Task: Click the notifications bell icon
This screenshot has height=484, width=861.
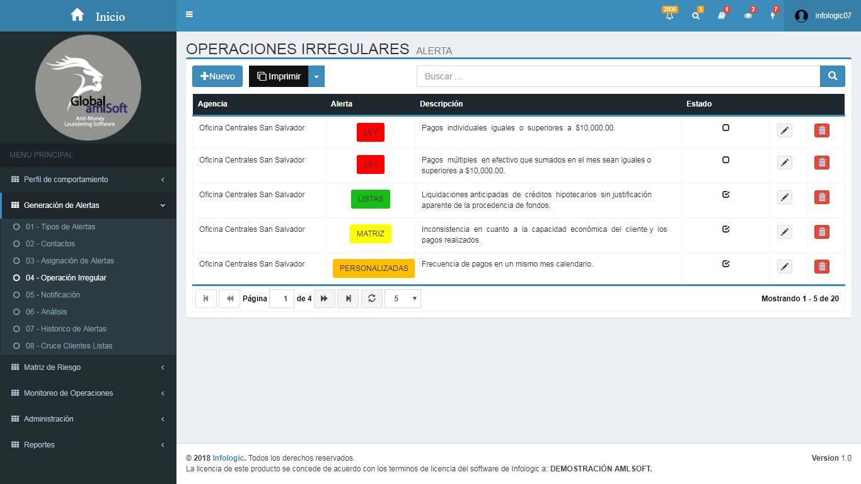Action: coord(669,16)
